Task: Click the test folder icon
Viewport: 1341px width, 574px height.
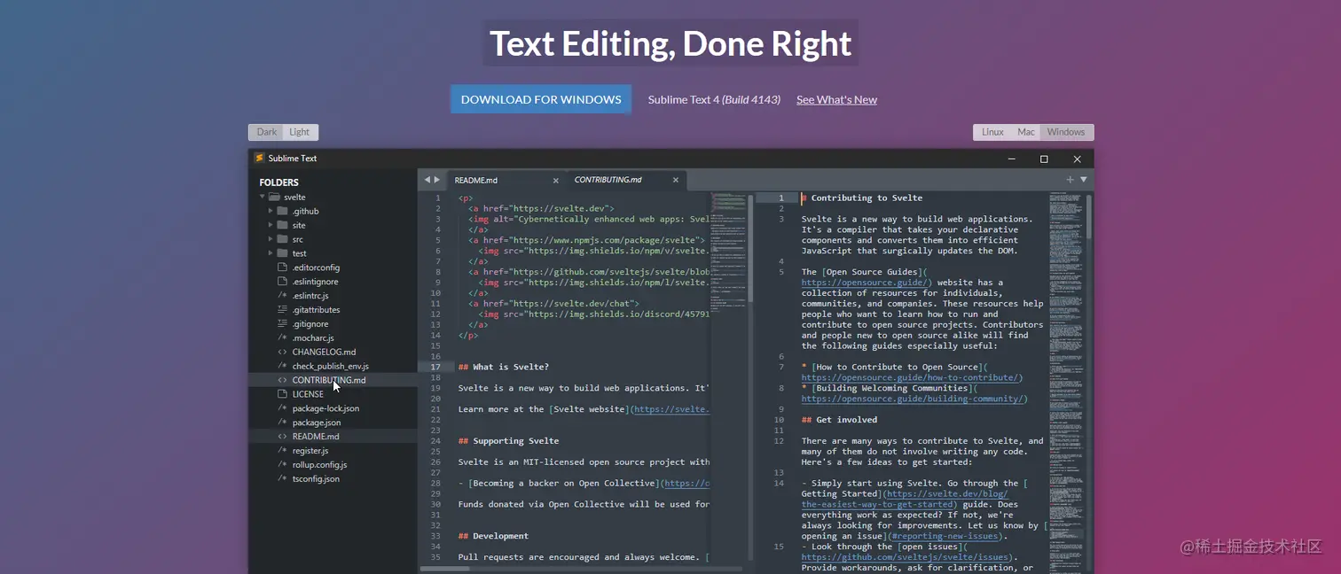Action: click(x=282, y=253)
